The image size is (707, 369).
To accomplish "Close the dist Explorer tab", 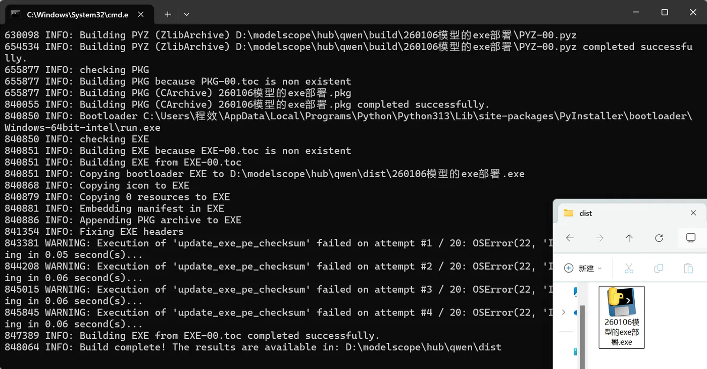I will (x=693, y=213).
